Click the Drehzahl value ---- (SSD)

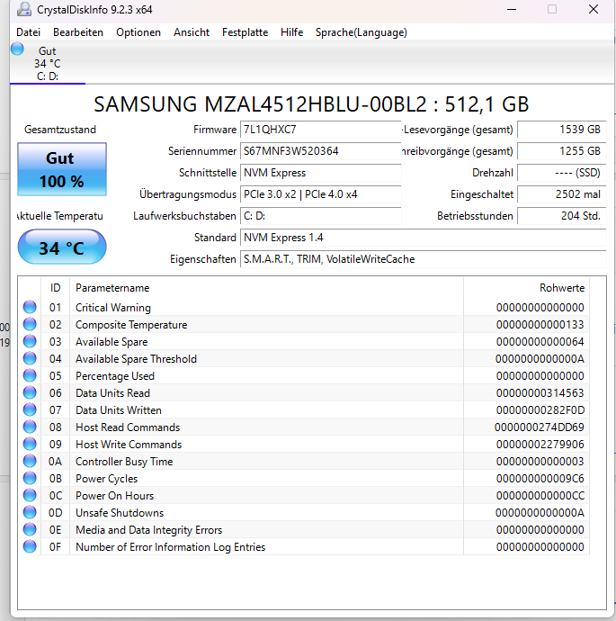(x=561, y=173)
